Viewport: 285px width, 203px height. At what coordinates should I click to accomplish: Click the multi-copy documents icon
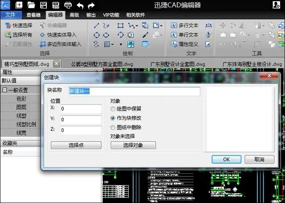coord(130,35)
